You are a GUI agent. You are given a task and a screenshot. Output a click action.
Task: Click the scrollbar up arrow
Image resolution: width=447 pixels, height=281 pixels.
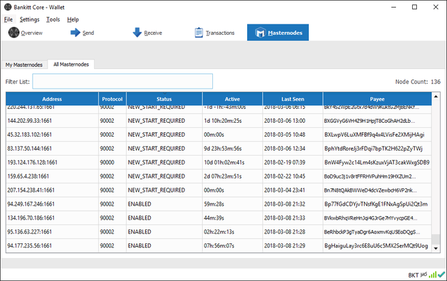[436, 96]
